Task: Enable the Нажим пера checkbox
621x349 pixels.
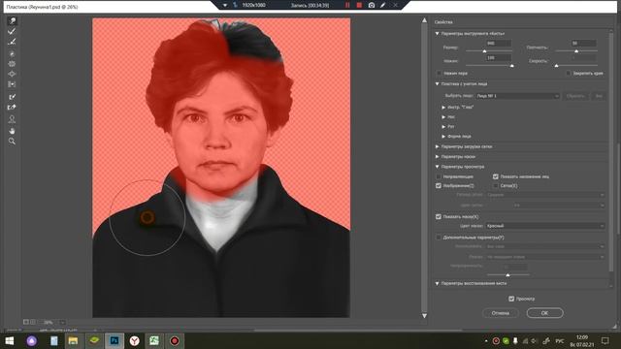Action: [439, 74]
